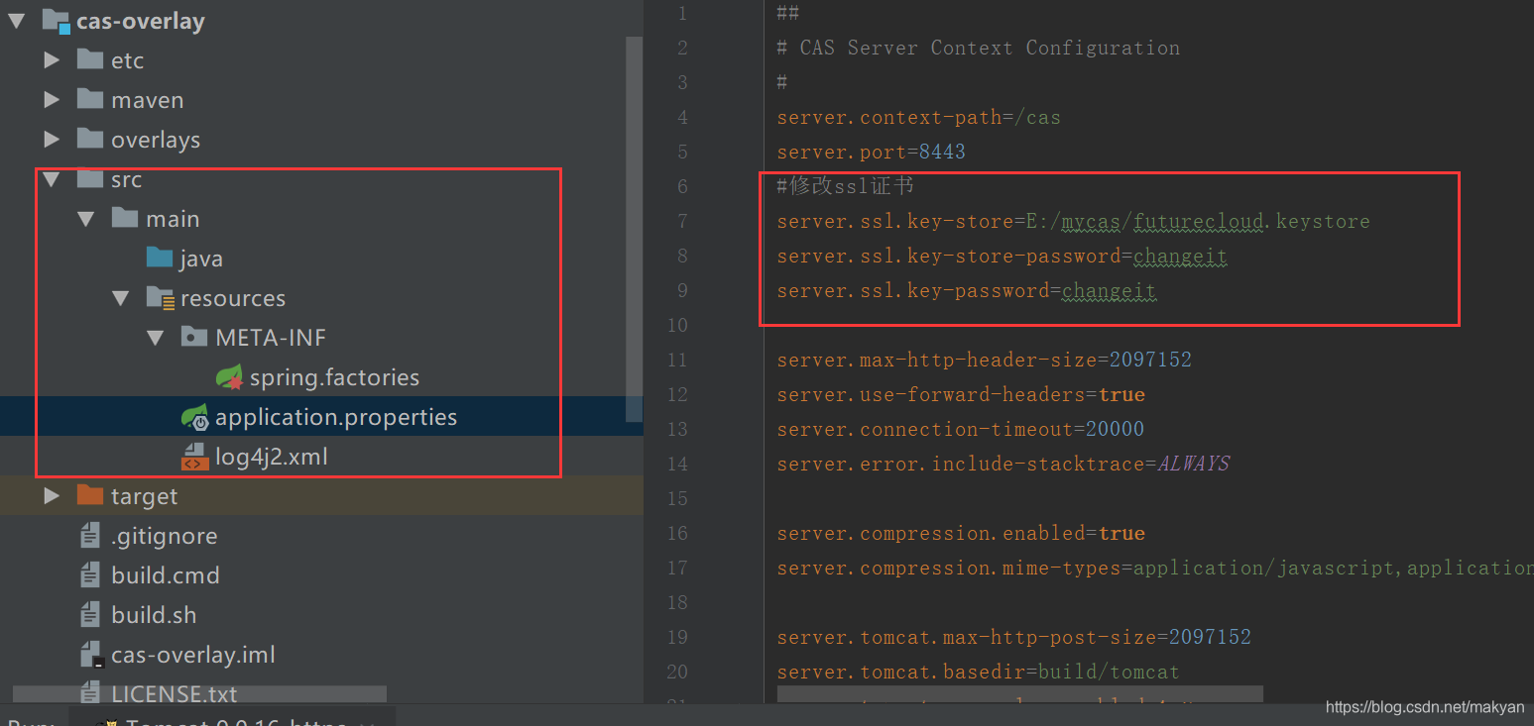Screen dimensions: 1534x726
Task: Click the server.ssl.key-store path line
Action: (1074, 221)
